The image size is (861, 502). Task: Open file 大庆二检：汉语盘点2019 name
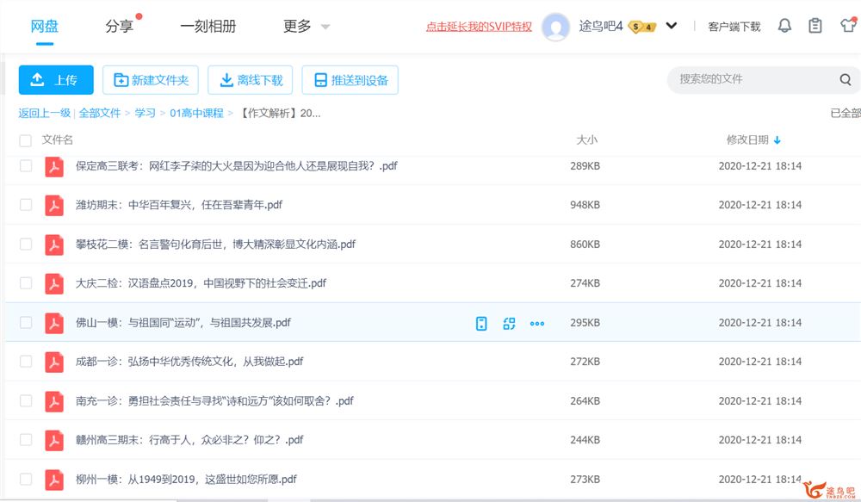pyautogui.click(x=201, y=283)
